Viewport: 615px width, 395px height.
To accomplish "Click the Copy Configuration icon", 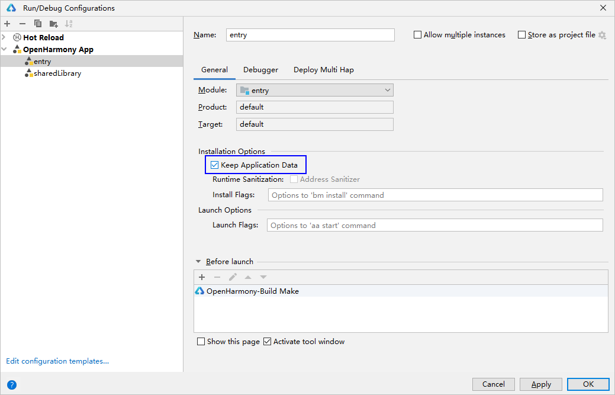I will coord(38,24).
